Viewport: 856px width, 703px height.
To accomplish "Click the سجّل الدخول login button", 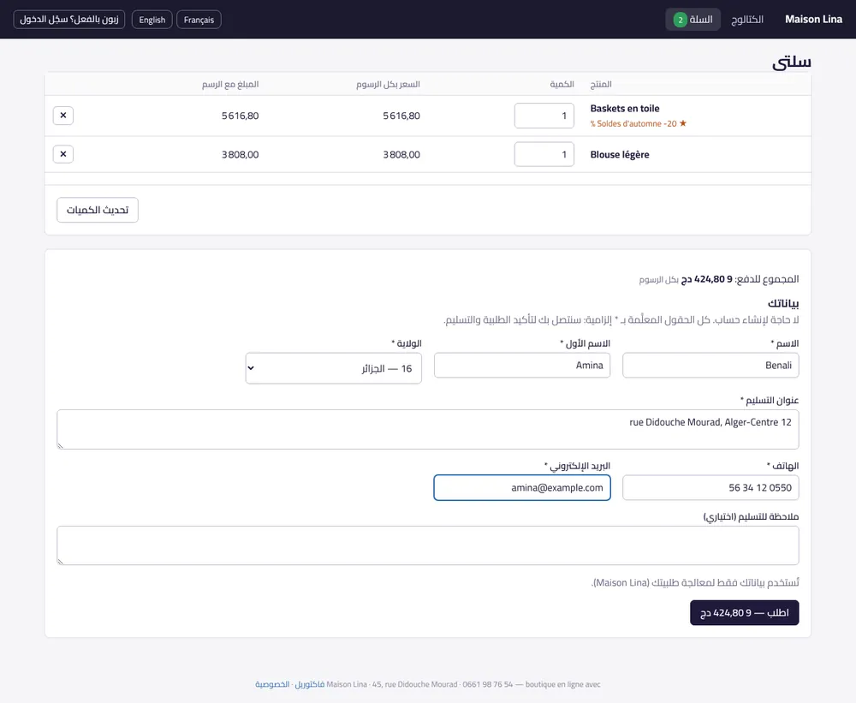I will [x=69, y=20].
